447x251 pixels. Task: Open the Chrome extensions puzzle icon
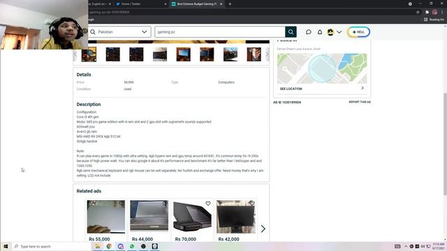(x=427, y=13)
